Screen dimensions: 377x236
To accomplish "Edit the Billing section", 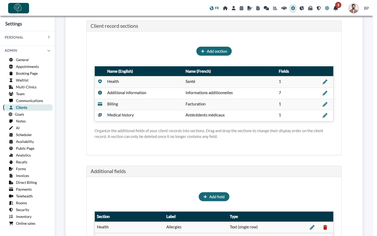I will [x=325, y=104].
